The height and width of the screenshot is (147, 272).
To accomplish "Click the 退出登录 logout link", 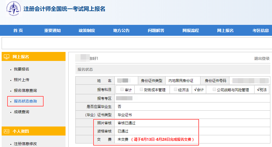I will [262, 58].
